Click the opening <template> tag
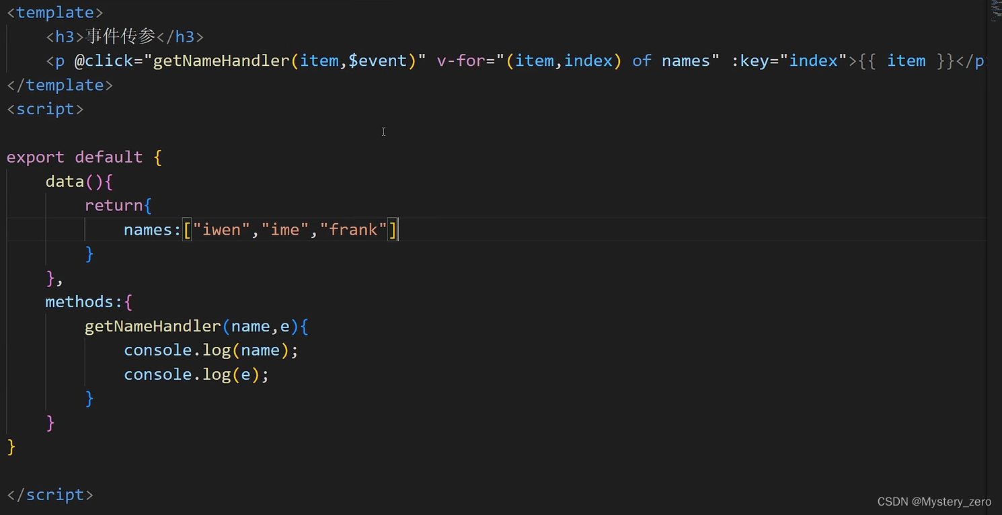Screen dimensions: 1002x515 coord(55,13)
